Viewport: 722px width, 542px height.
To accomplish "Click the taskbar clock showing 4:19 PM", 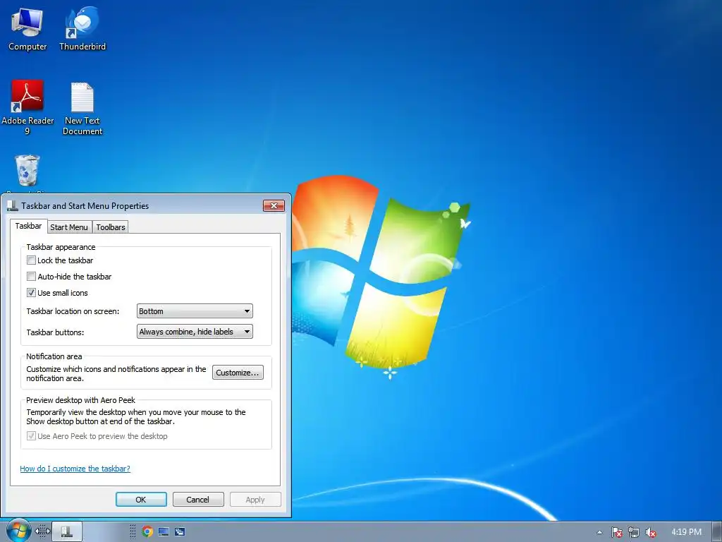I will (686, 532).
